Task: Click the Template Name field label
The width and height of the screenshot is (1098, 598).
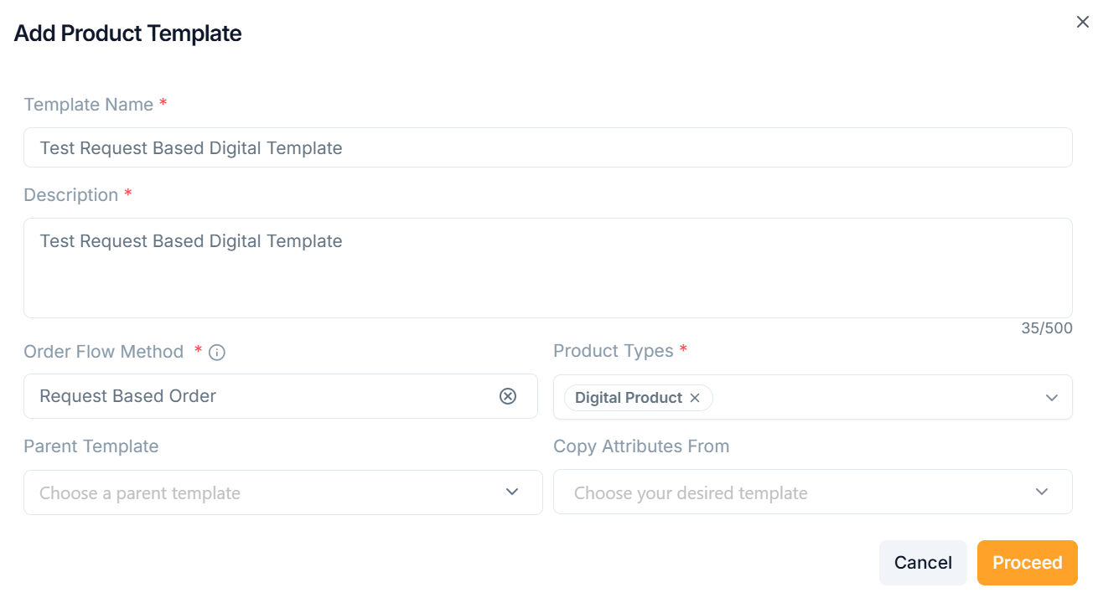Action: (89, 105)
